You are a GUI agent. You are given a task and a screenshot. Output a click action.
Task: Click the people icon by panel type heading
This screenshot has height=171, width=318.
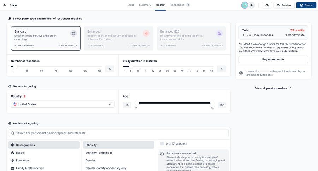click(10, 18)
